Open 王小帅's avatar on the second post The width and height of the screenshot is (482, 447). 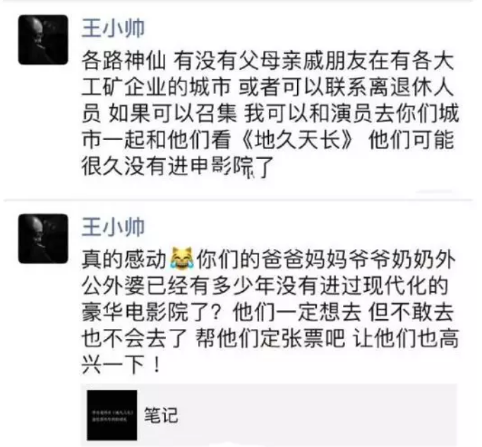tap(43, 239)
